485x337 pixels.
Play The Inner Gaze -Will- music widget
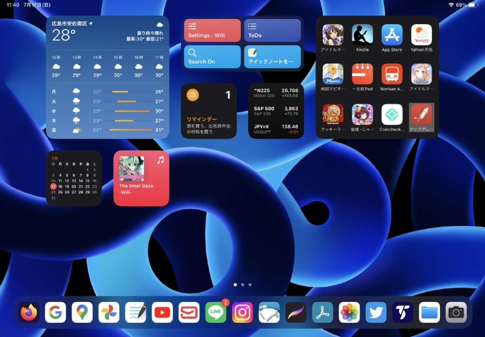pos(141,178)
